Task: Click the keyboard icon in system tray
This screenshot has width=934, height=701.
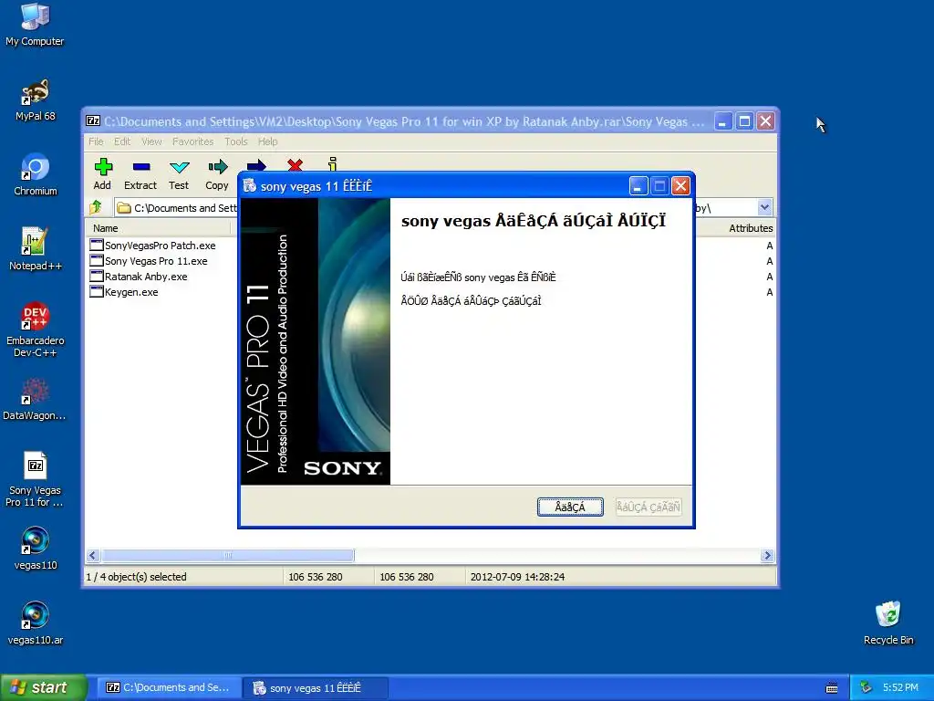Action: coord(832,688)
